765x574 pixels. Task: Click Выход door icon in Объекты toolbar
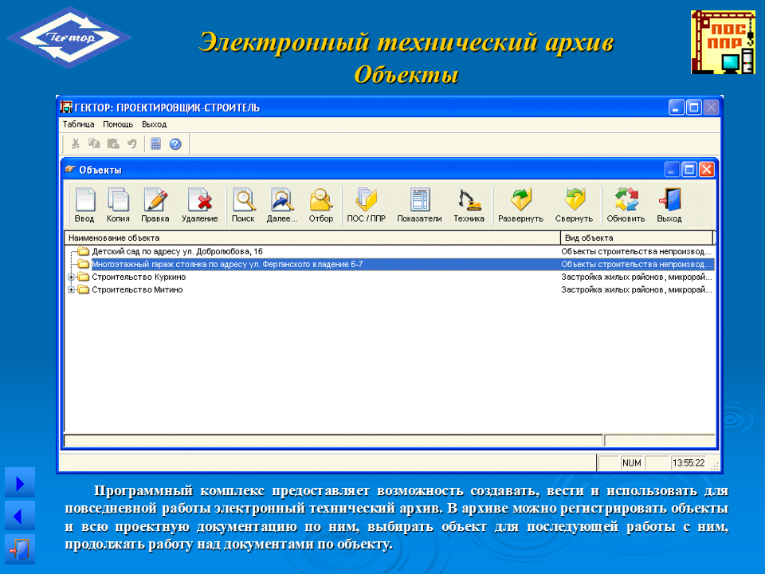click(669, 205)
